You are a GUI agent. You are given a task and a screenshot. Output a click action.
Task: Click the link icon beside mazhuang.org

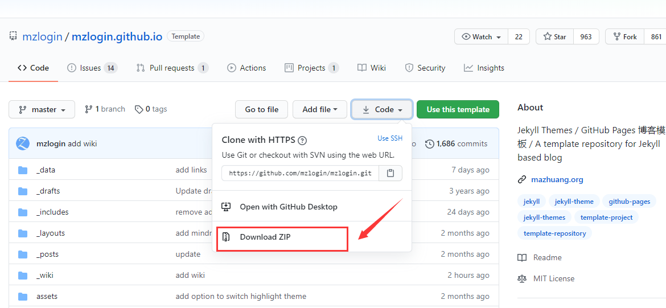coord(522,179)
